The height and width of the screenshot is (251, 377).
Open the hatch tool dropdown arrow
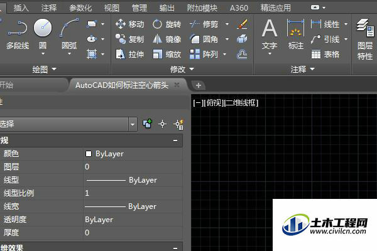(103, 55)
